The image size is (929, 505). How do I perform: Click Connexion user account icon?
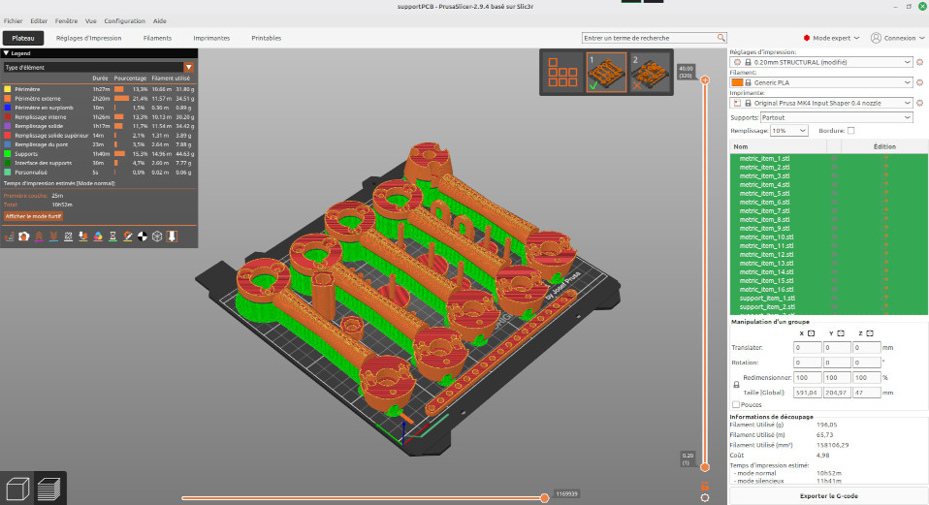[876, 38]
